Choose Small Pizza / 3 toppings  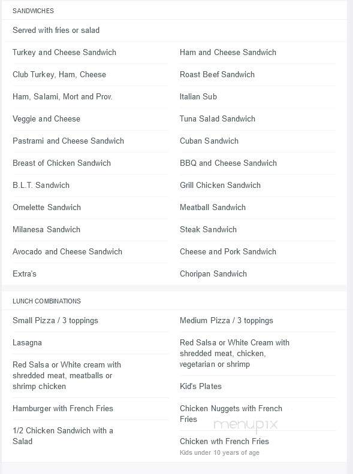[55, 320]
